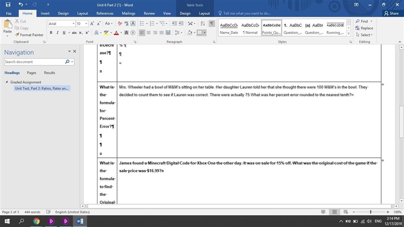Decrease font size with shrink font icon
This screenshot has width=404, height=227.
98,23
